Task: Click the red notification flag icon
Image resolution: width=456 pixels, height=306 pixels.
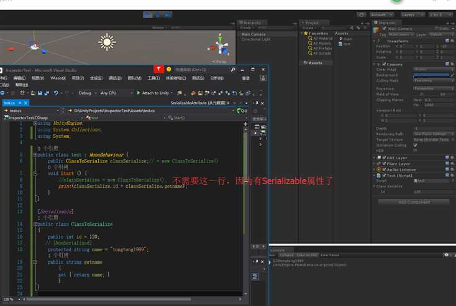Action: [x=159, y=69]
